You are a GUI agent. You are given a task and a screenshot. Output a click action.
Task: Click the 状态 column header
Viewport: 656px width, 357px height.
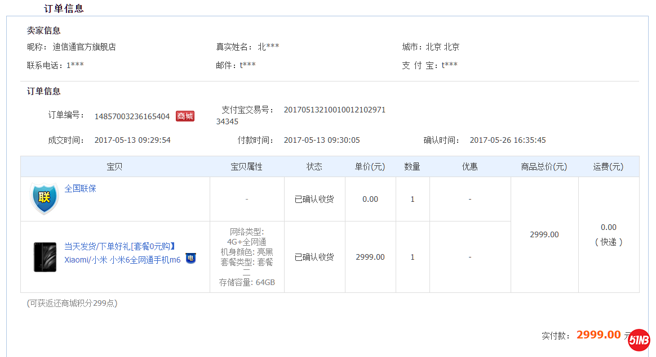[314, 166]
